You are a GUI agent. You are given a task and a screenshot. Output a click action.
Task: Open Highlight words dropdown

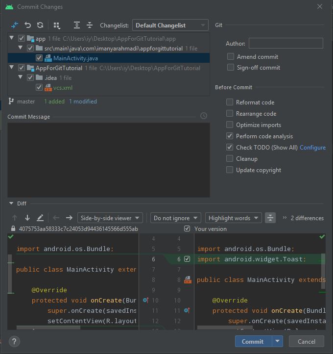tap(234, 218)
